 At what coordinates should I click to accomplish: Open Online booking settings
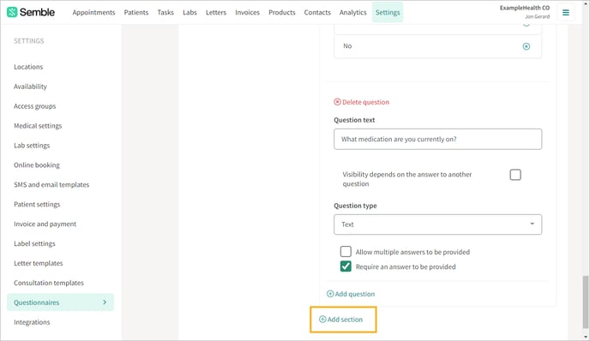click(x=37, y=165)
